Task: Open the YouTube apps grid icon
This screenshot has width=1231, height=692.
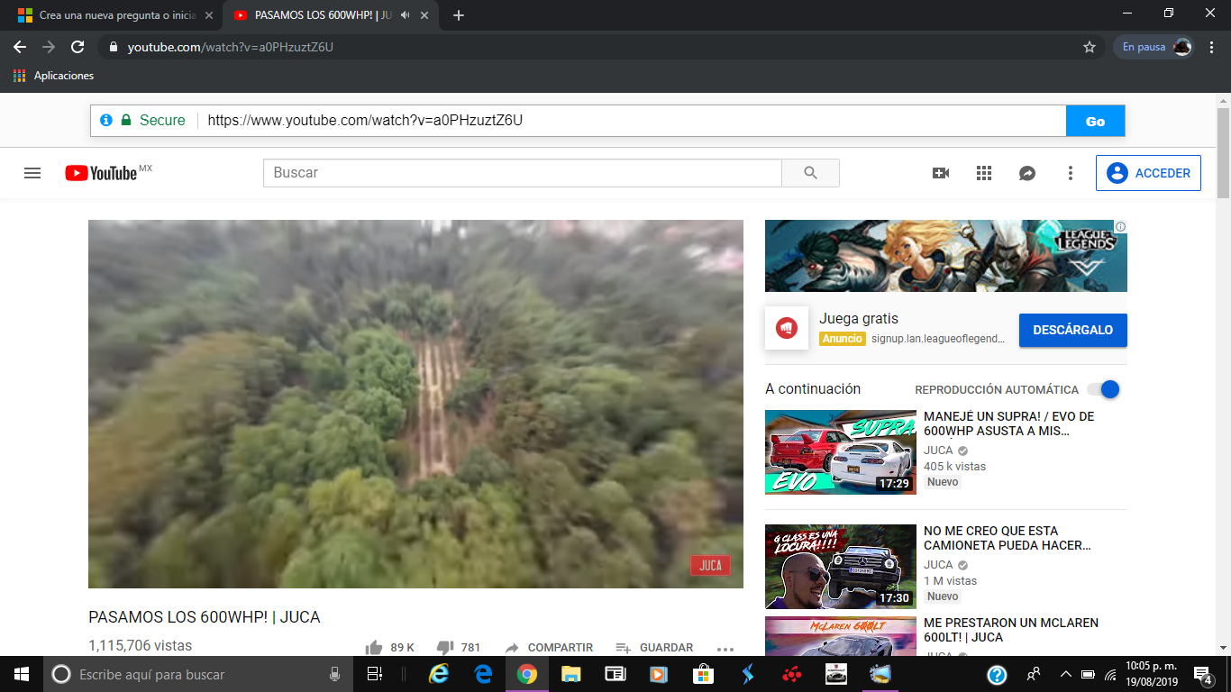Action: coord(984,173)
